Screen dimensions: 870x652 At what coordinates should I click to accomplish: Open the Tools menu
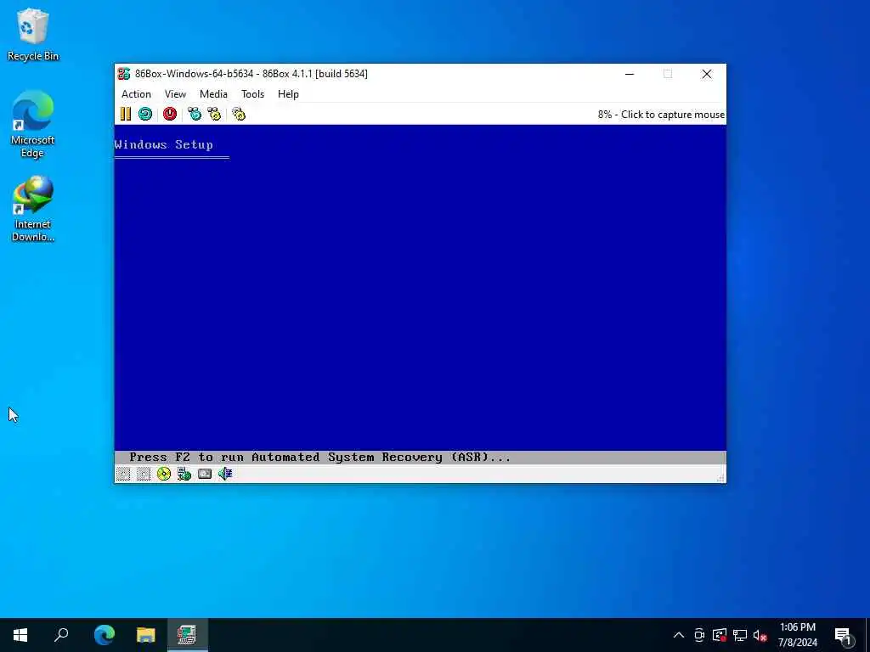point(252,94)
